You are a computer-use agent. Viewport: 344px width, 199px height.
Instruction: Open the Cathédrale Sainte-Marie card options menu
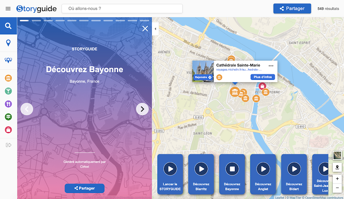[x=271, y=66]
